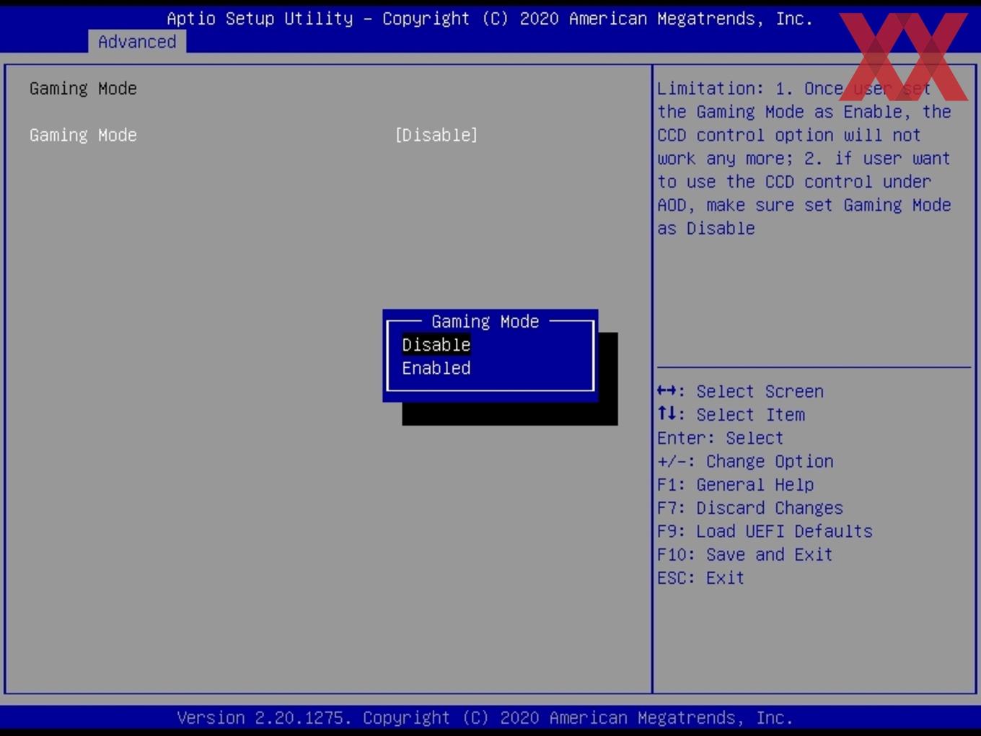This screenshot has width=981, height=736.
Task: Click the 'Select Screen' key hint
Action: pyautogui.click(x=740, y=391)
